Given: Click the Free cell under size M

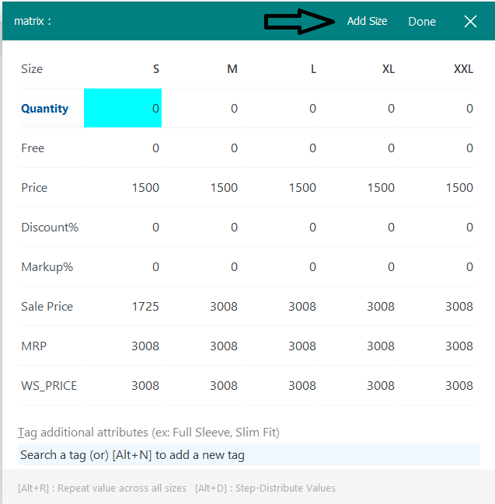Looking at the screenshot, I should (201, 148).
